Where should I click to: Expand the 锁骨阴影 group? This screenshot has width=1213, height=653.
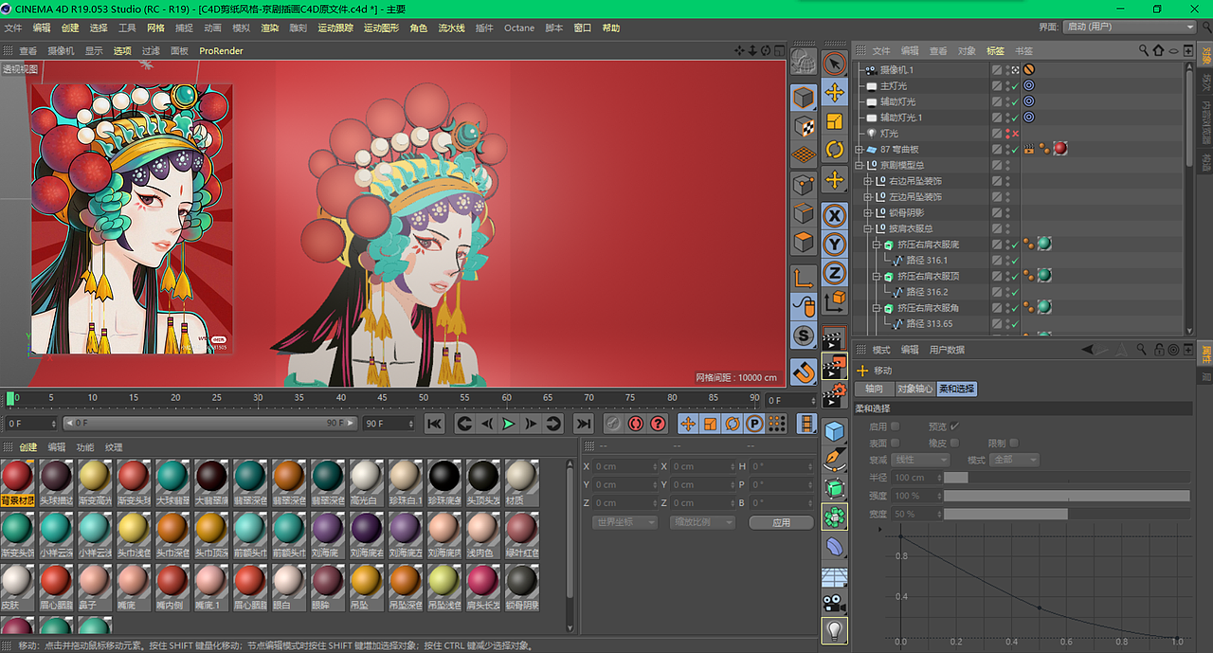[868, 213]
